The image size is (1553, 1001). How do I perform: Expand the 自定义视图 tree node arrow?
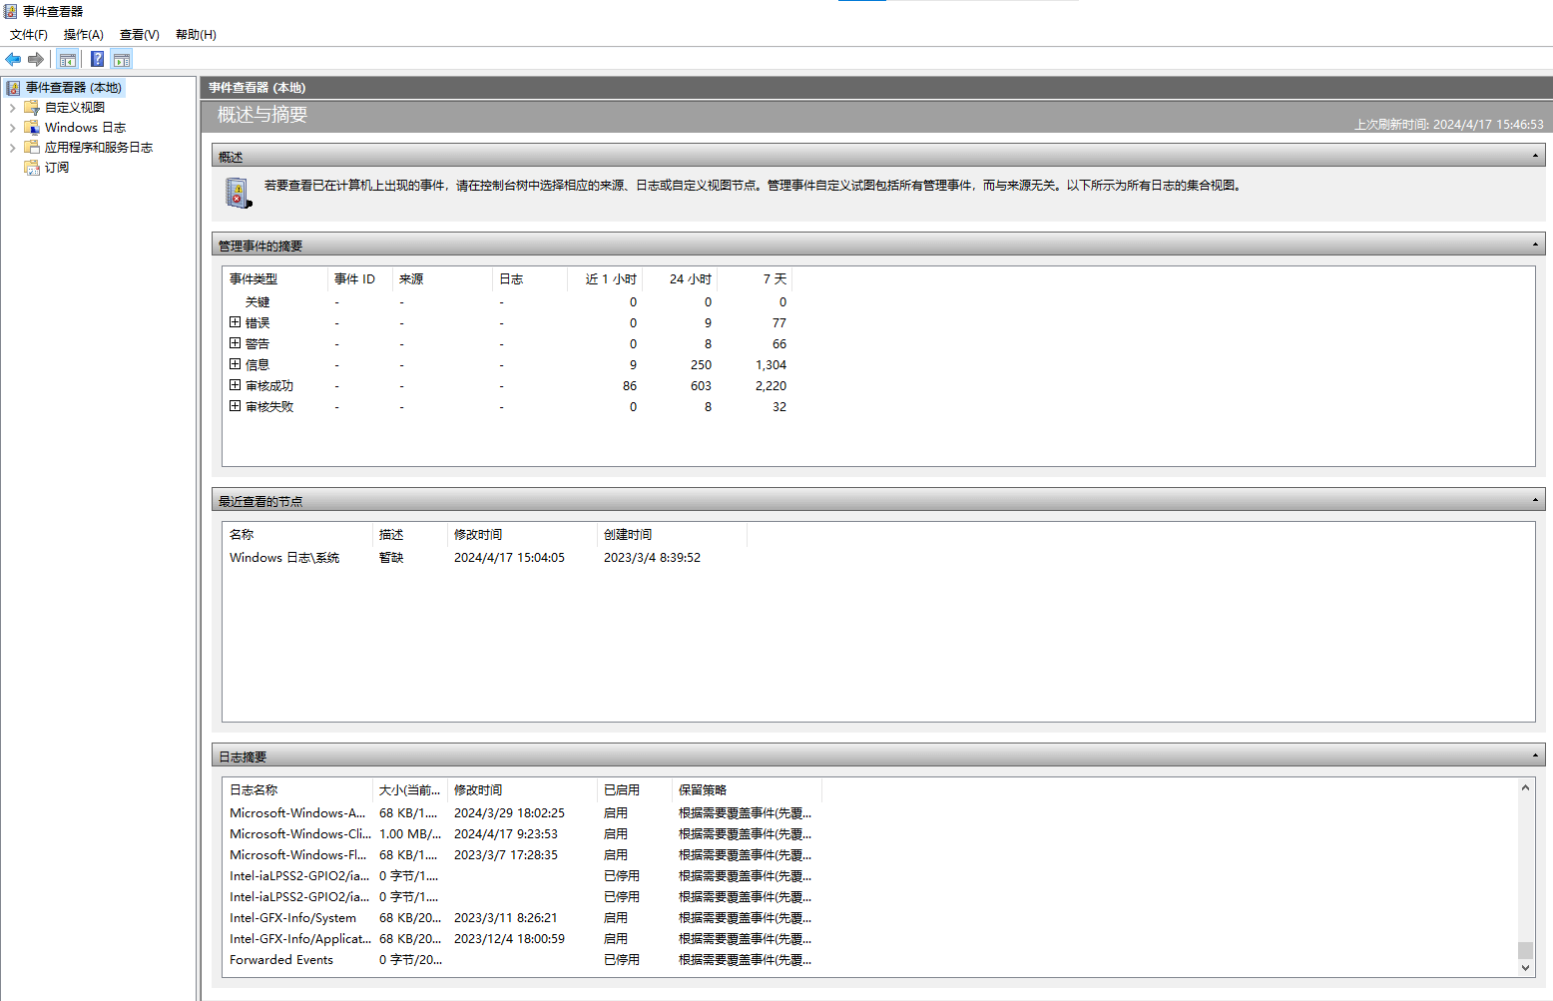(x=12, y=108)
